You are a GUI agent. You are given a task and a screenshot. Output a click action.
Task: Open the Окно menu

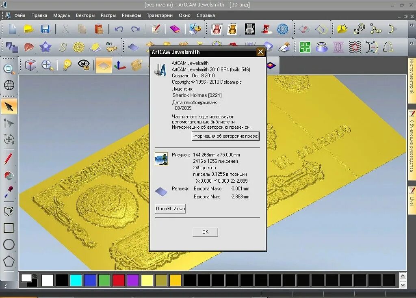pos(184,15)
